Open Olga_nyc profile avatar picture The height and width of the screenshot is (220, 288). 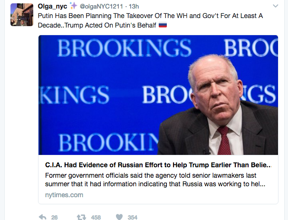click(22, 15)
